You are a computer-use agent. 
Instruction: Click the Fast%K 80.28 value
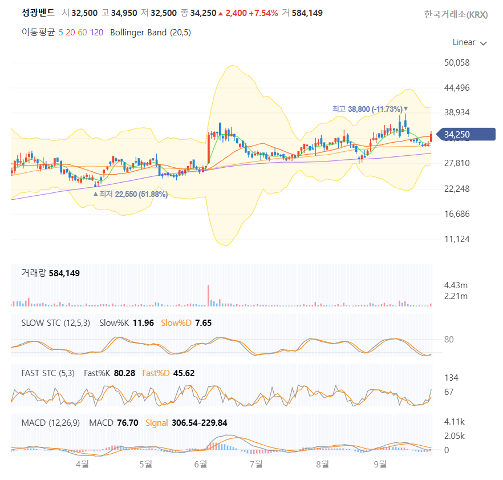(x=109, y=373)
